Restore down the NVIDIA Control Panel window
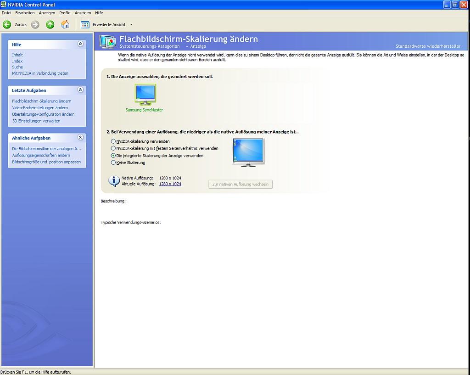470x375 pixels. tap(455, 5)
